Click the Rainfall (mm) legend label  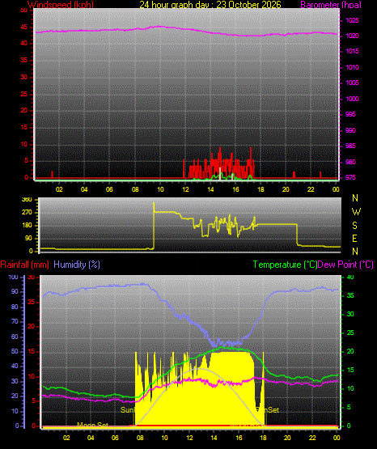pyautogui.click(x=24, y=265)
